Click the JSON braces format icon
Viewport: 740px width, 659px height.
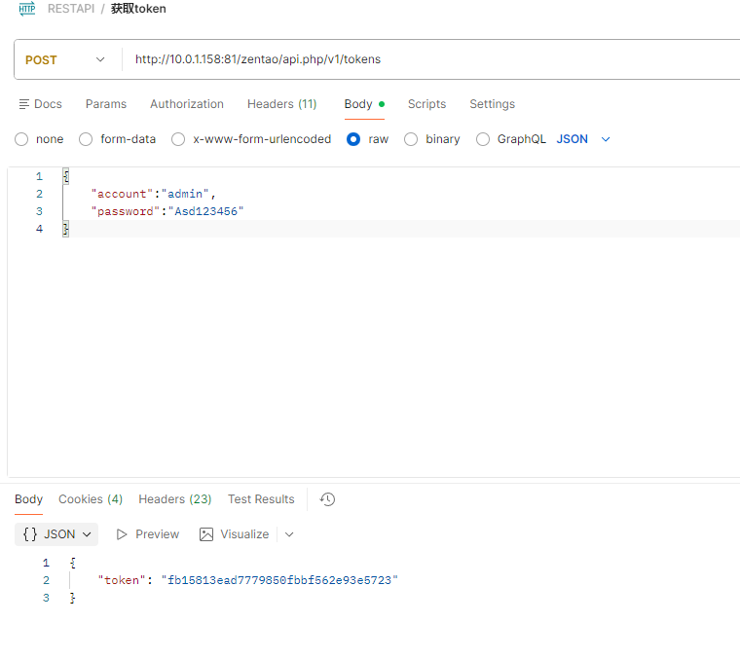pyautogui.click(x=30, y=534)
